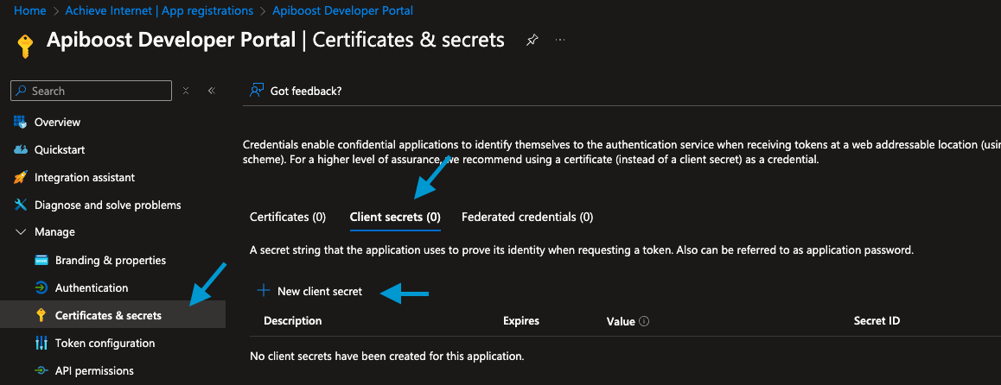The height and width of the screenshot is (385, 1001).
Task: Open Achieve Internet App registrations breadcrumb
Action: tap(159, 11)
